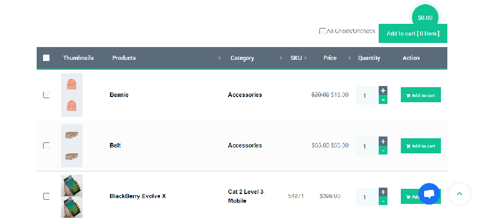484x219 pixels.
Task: Toggle the All Check/Uncheck checkbox
Action: pyautogui.click(x=322, y=31)
